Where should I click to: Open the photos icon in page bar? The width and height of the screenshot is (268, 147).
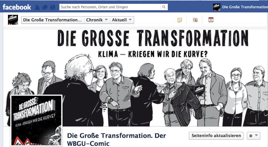pyautogui.click(x=195, y=20)
